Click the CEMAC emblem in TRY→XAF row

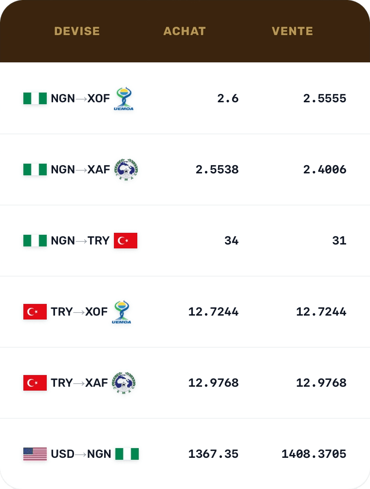tap(124, 383)
